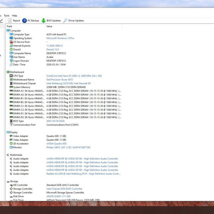
Task: Click the System Memory row icon
Action: (x=11, y=87)
